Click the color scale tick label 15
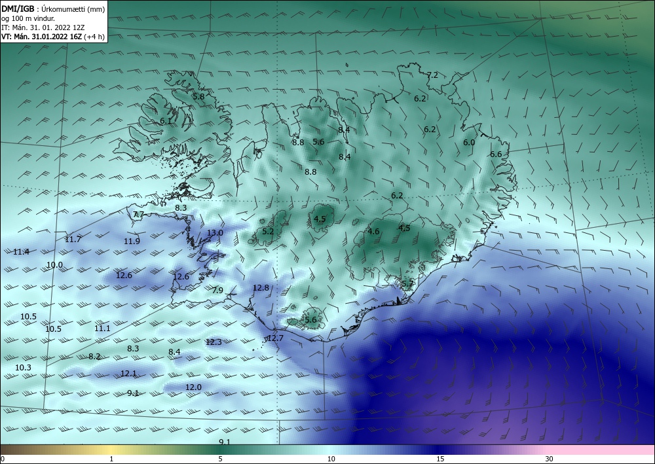Image resolution: width=655 pixels, height=464 pixels. click(440, 459)
